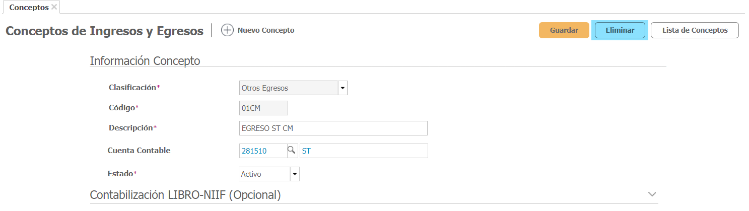The height and width of the screenshot is (211, 749).
Task: Click the Nuevo Concepto text link
Action: 265,30
